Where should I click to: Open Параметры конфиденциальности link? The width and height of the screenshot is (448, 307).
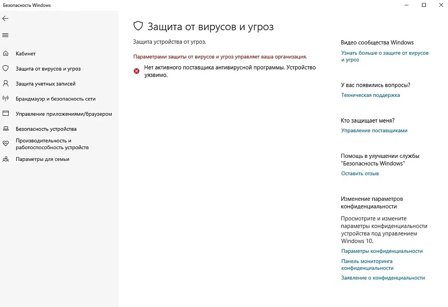(382, 251)
